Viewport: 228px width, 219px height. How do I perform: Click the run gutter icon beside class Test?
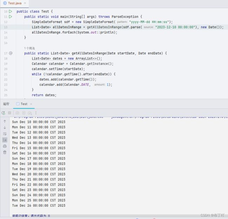(x=11, y=12)
